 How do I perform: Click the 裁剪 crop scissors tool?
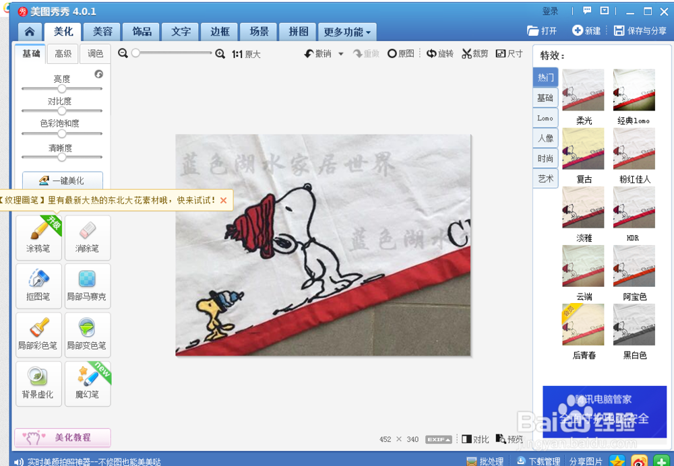pyautogui.click(x=474, y=54)
